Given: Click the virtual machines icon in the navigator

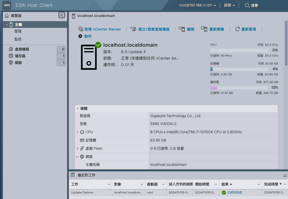Looking at the screenshot, I should [11, 49].
